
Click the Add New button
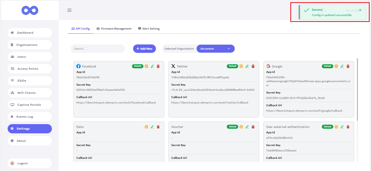click(144, 49)
